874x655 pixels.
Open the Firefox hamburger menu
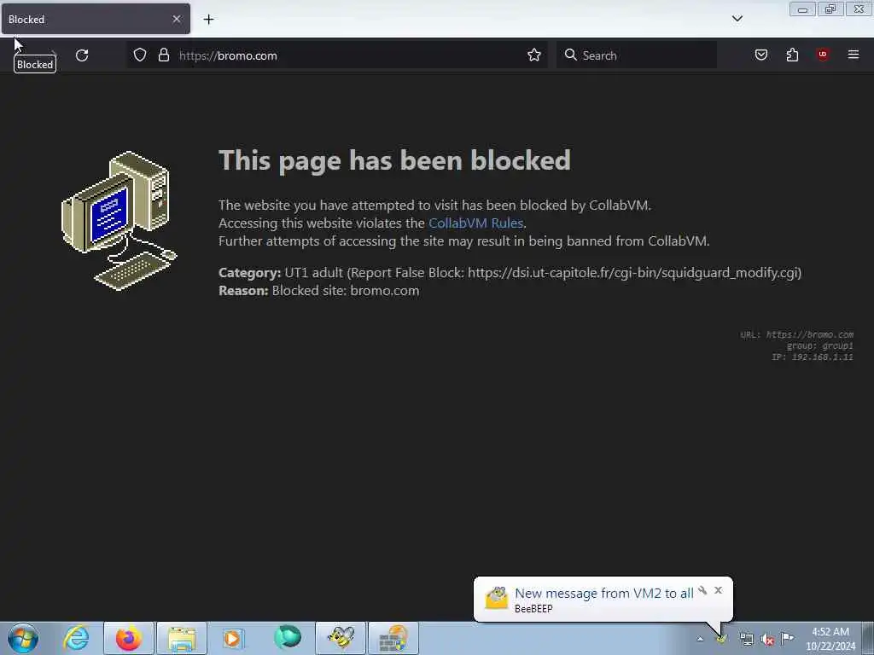pyautogui.click(x=853, y=55)
